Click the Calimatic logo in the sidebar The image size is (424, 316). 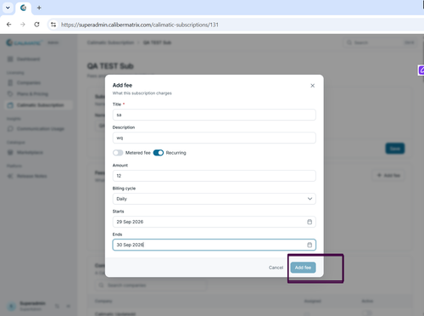[x=24, y=42]
